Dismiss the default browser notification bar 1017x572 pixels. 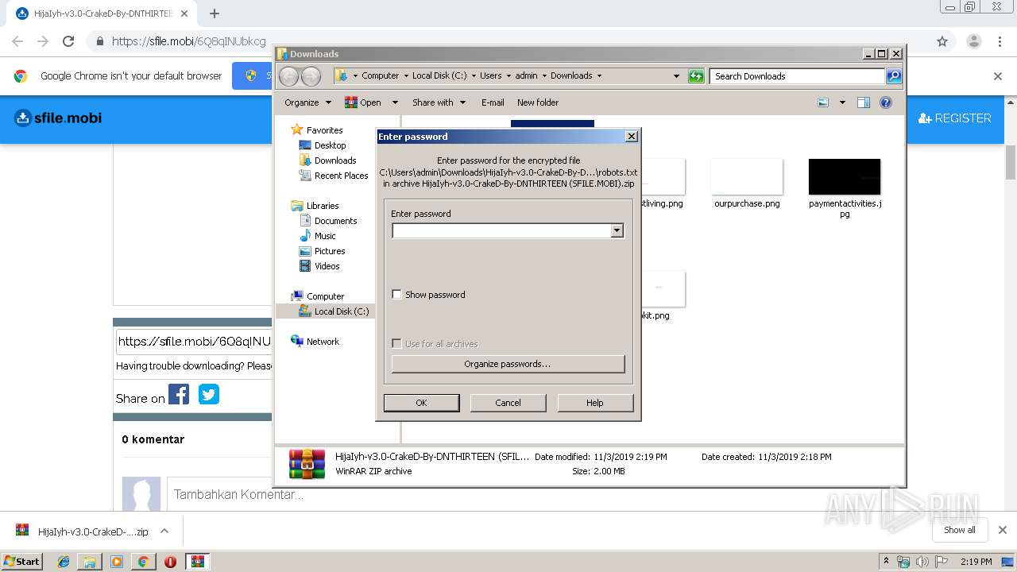click(x=998, y=76)
